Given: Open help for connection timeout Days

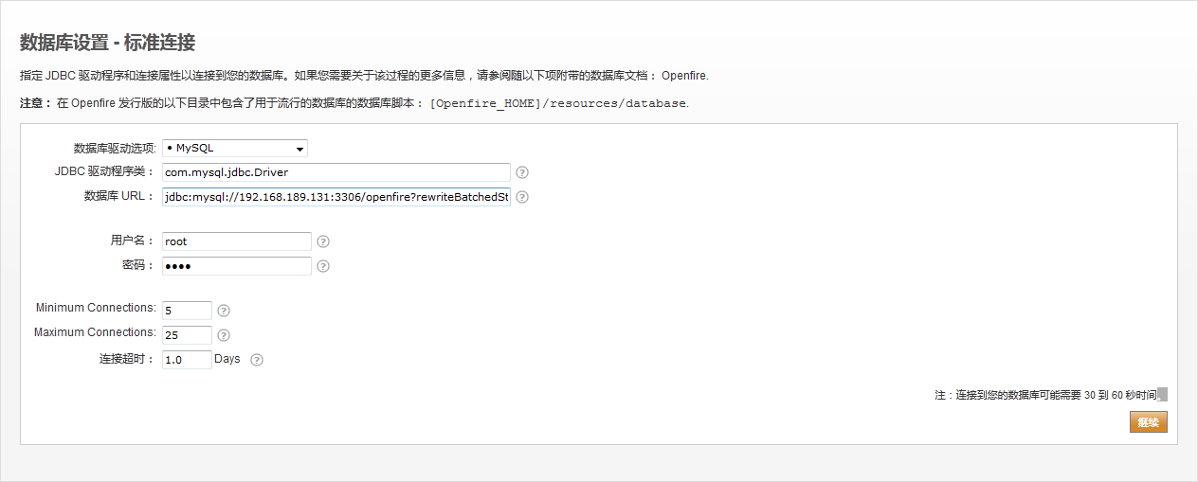Looking at the screenshot, I should (x=257, y=360).
